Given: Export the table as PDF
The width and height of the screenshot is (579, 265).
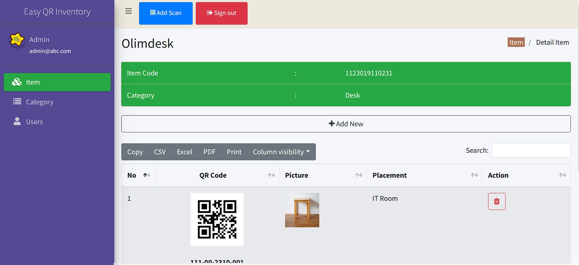Looking at the screenshot, I should 209,152.
